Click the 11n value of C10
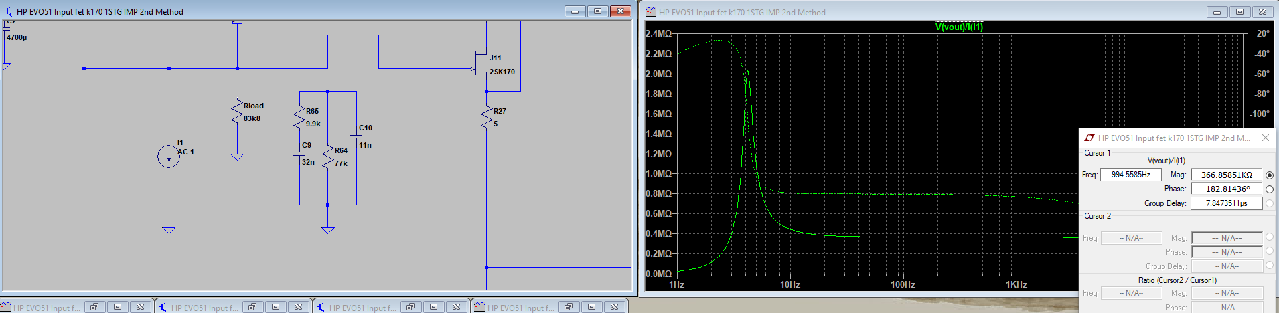The image size is (1279, 313). tap(365, 145)
